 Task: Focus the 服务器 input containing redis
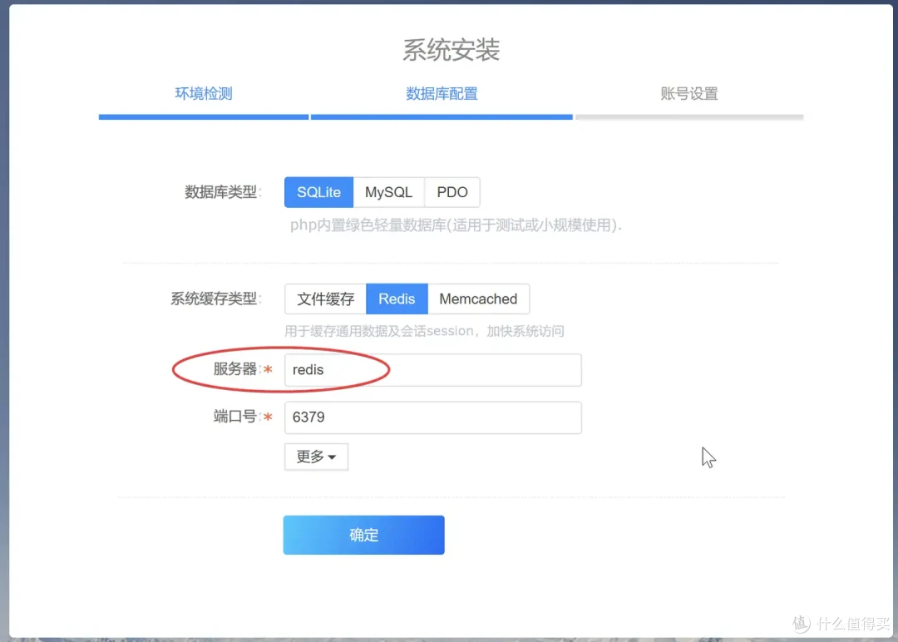(433, 370)
